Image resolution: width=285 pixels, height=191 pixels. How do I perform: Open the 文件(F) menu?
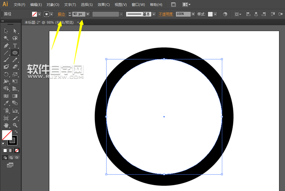[19, 4]
